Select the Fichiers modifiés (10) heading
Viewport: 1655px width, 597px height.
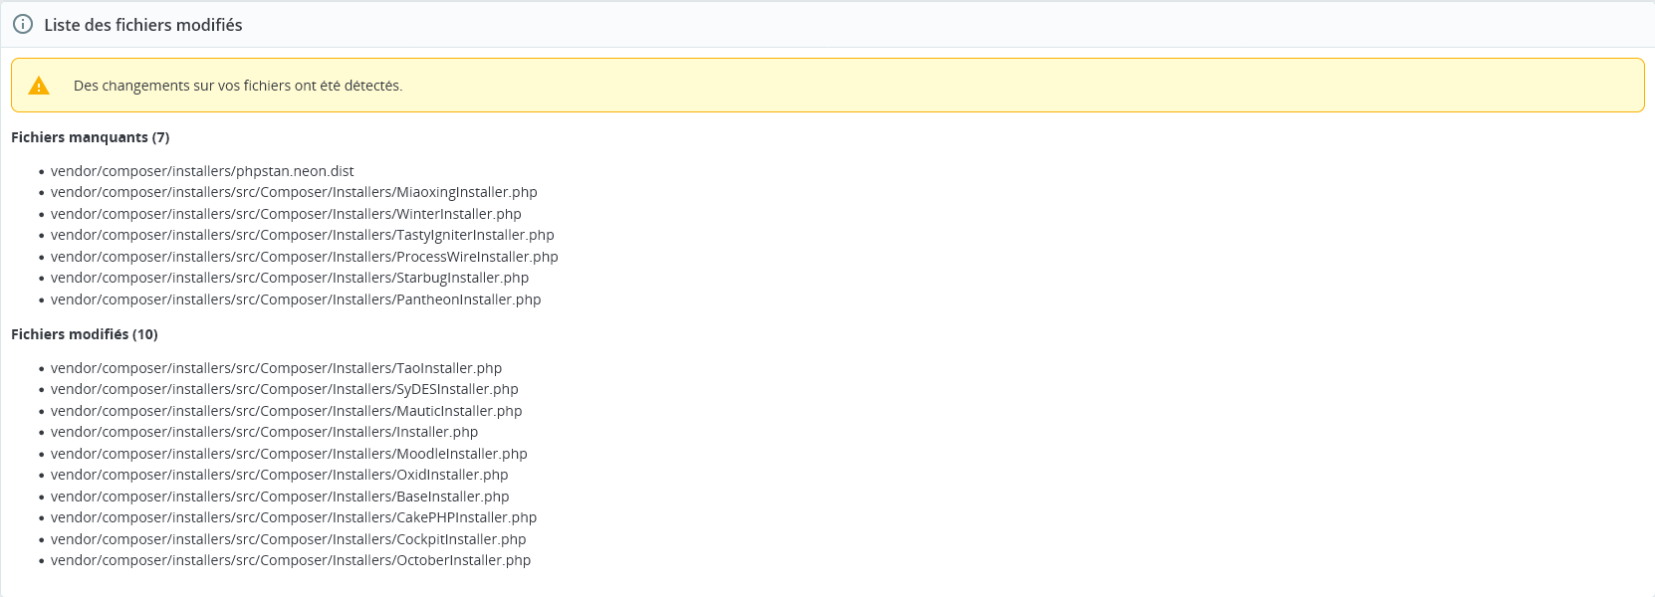85,334
